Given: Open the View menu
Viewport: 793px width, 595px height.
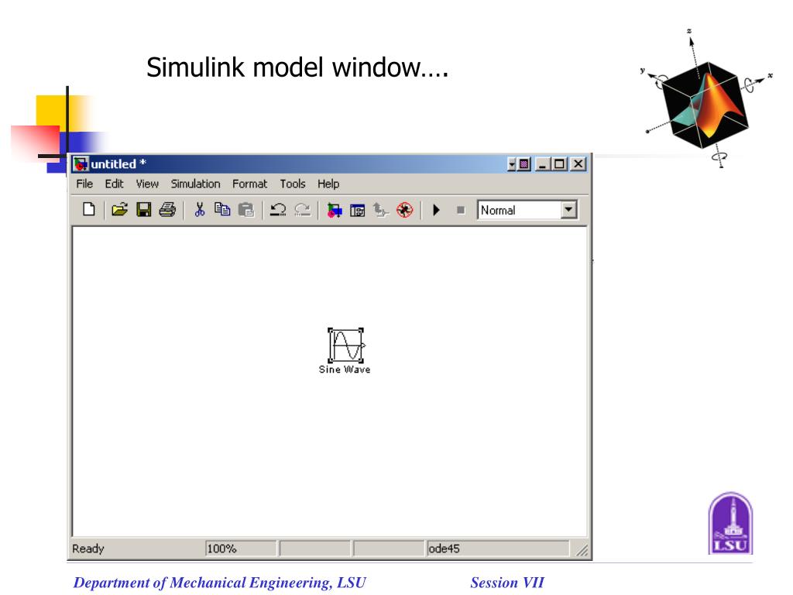Looking at the screenshot, I should click(x=147, y=184).
